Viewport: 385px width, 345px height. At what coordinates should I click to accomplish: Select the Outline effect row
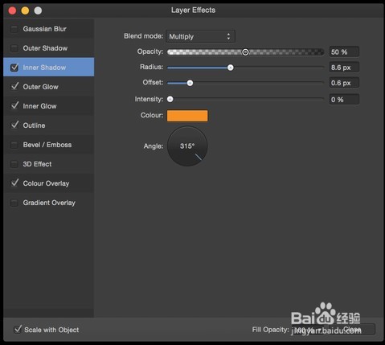point(49,125)
